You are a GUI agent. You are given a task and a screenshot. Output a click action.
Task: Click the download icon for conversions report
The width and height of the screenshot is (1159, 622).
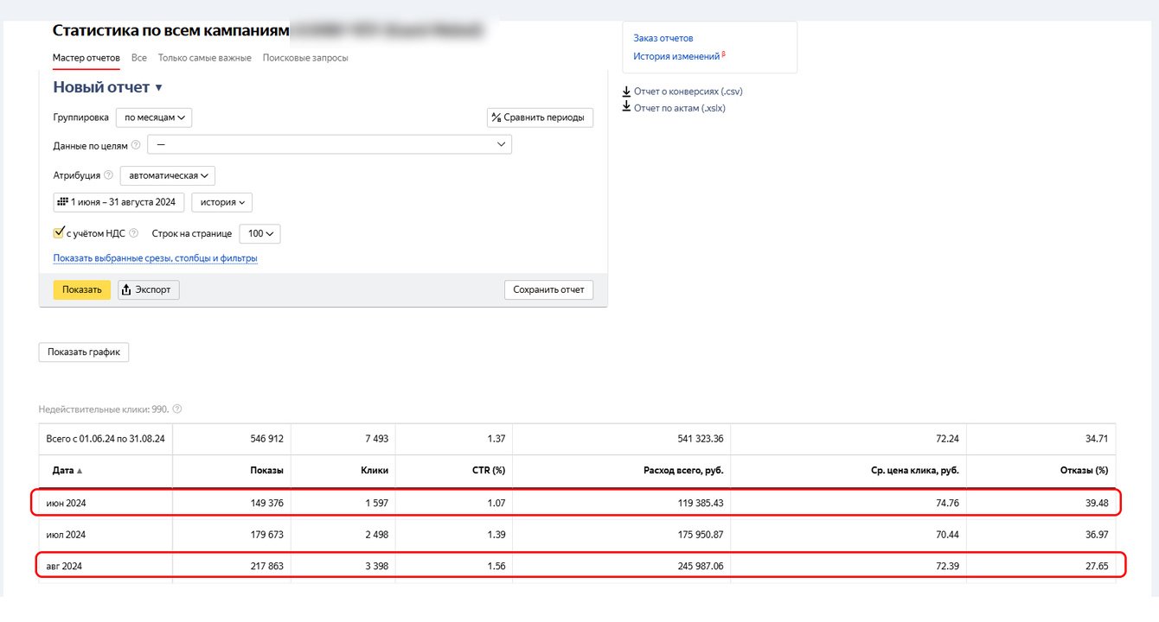(626, 91)
